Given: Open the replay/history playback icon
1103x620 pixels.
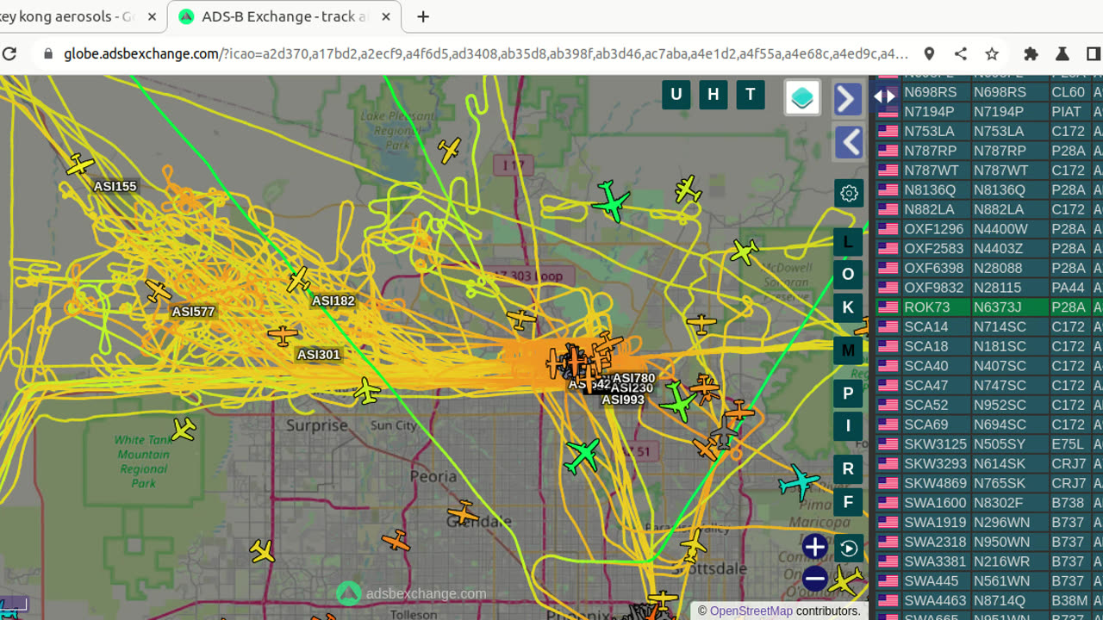Looking at the screenshot, I should [x=849, y=549].
